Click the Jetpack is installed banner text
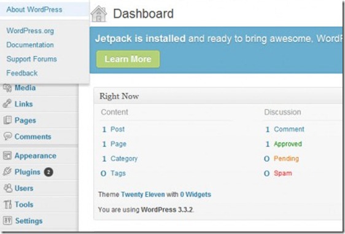Image resolution: width=345 pixels, height=234 pixels. pyautogui.click(x=141, y=39)
